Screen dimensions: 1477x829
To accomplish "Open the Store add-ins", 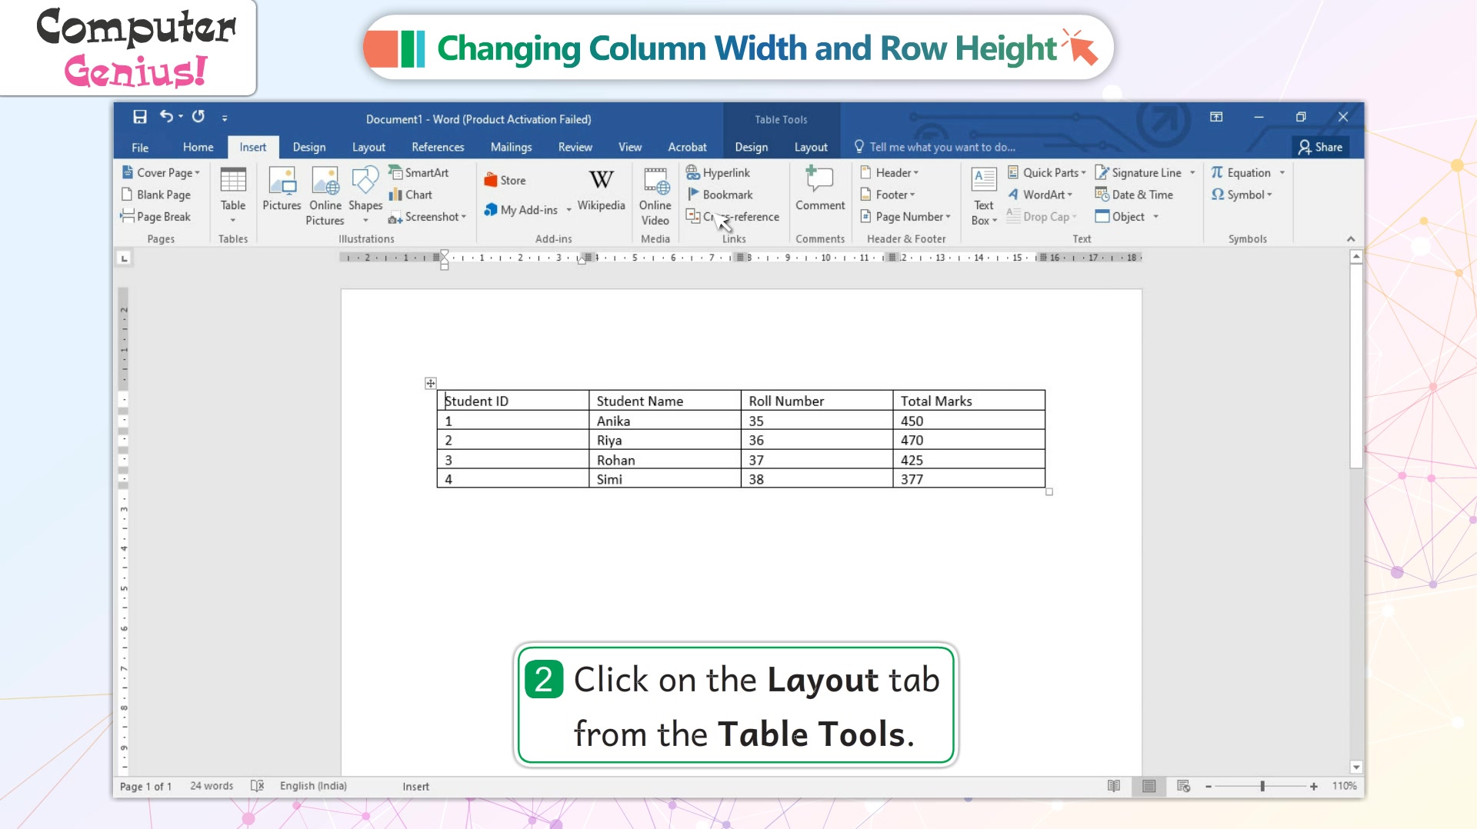I will click(505, 180).
